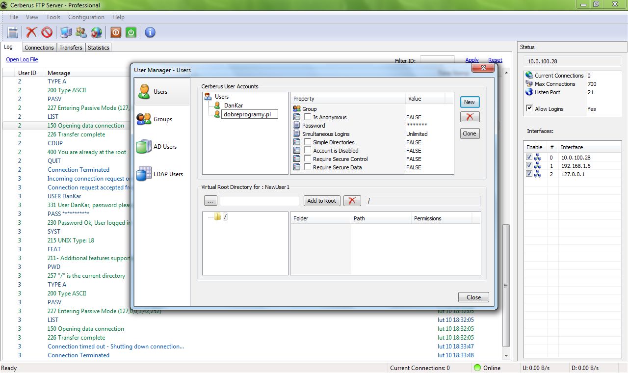Click red X remove-from-root button

point(352,201)
